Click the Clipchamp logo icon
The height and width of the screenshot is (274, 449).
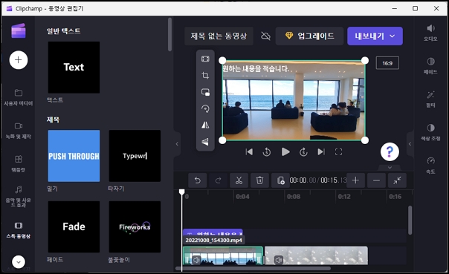pos(19,30)
